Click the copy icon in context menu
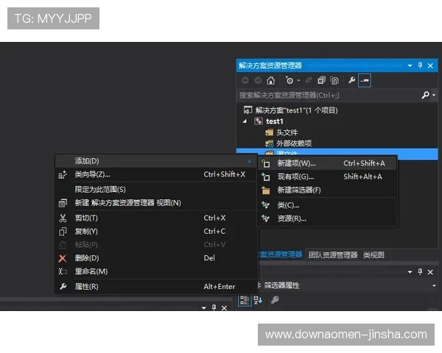The height and width of the screenshot is (353, 442). [x=63, y=232]
